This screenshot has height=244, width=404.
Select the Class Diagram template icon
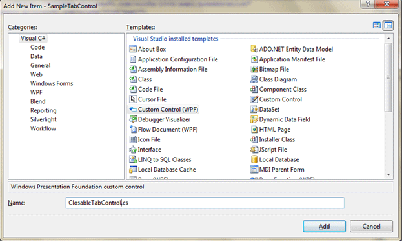(x=254, y=79)
